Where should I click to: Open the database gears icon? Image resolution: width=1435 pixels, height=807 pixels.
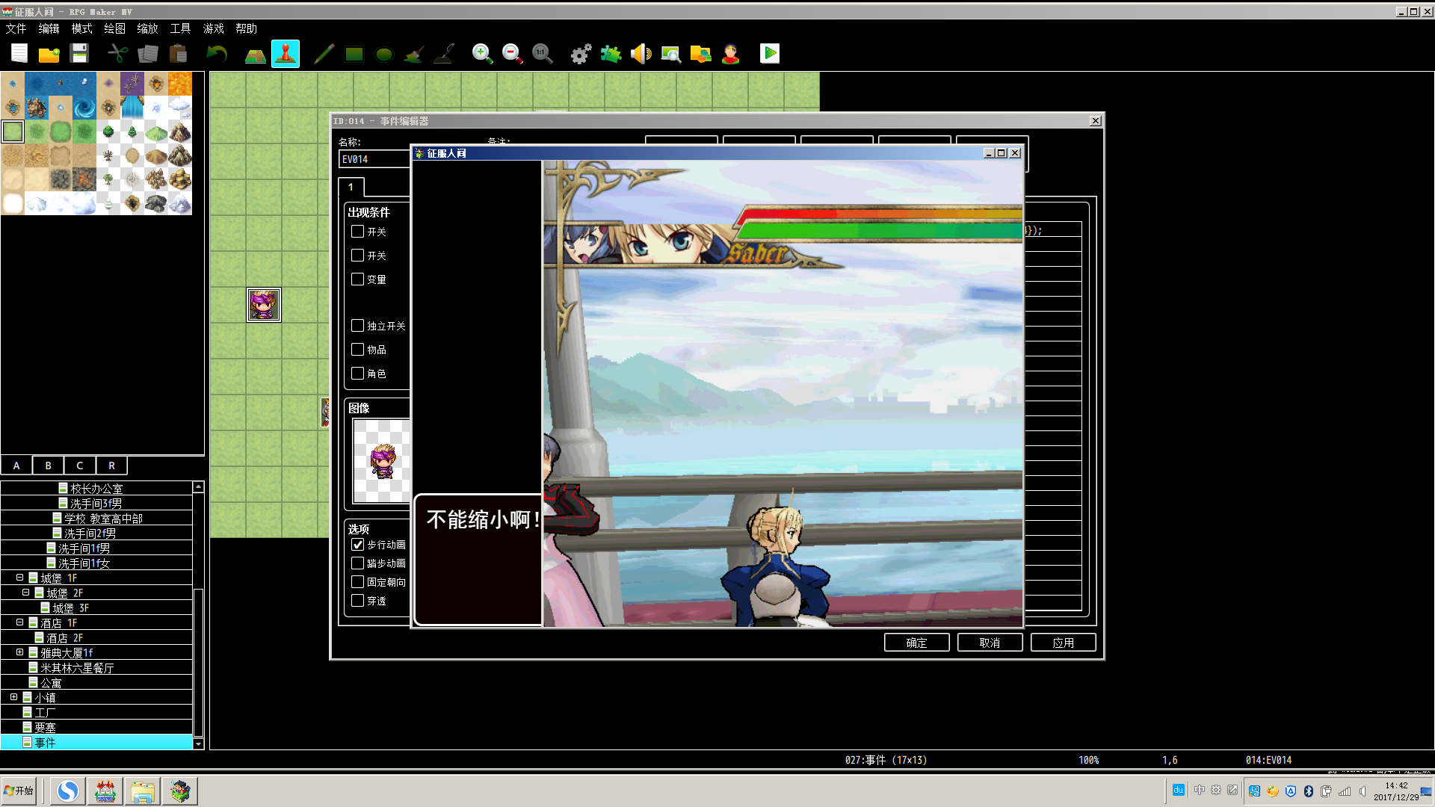coord(581,53)
